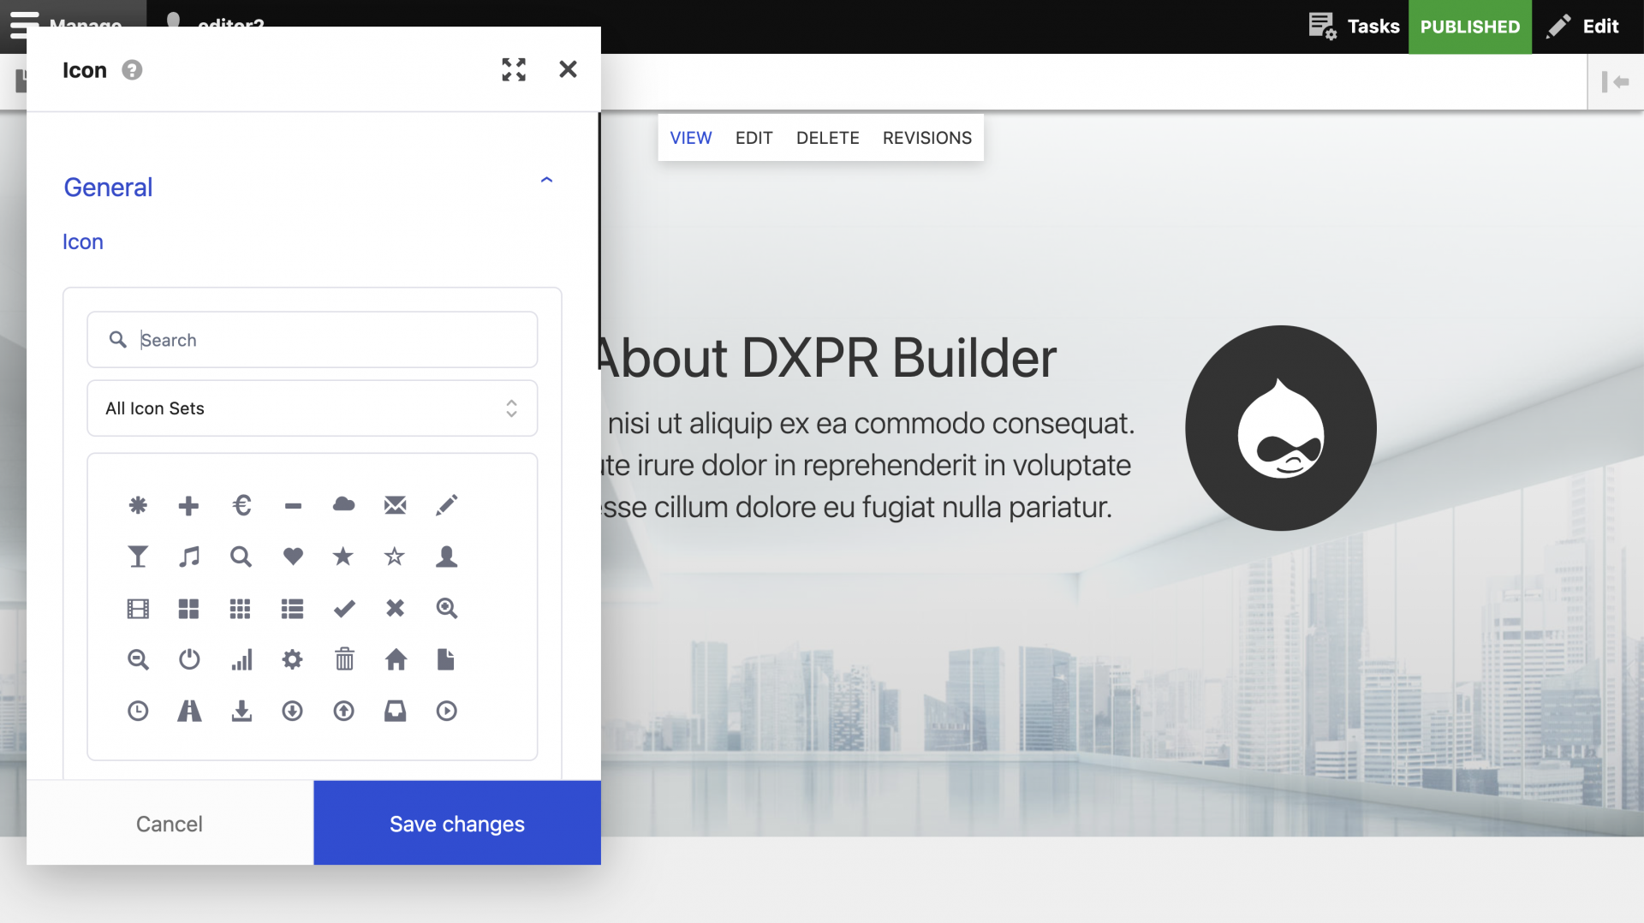This screenshot has height=923, width=1644.
Task: Select the outlined star icon
Action: pyautogui.click(x=395, y=557)
